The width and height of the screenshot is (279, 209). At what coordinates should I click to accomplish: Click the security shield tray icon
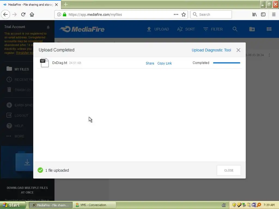click(234, 205)
